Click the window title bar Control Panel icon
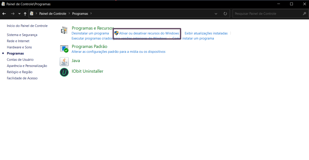 click(3, 4)
